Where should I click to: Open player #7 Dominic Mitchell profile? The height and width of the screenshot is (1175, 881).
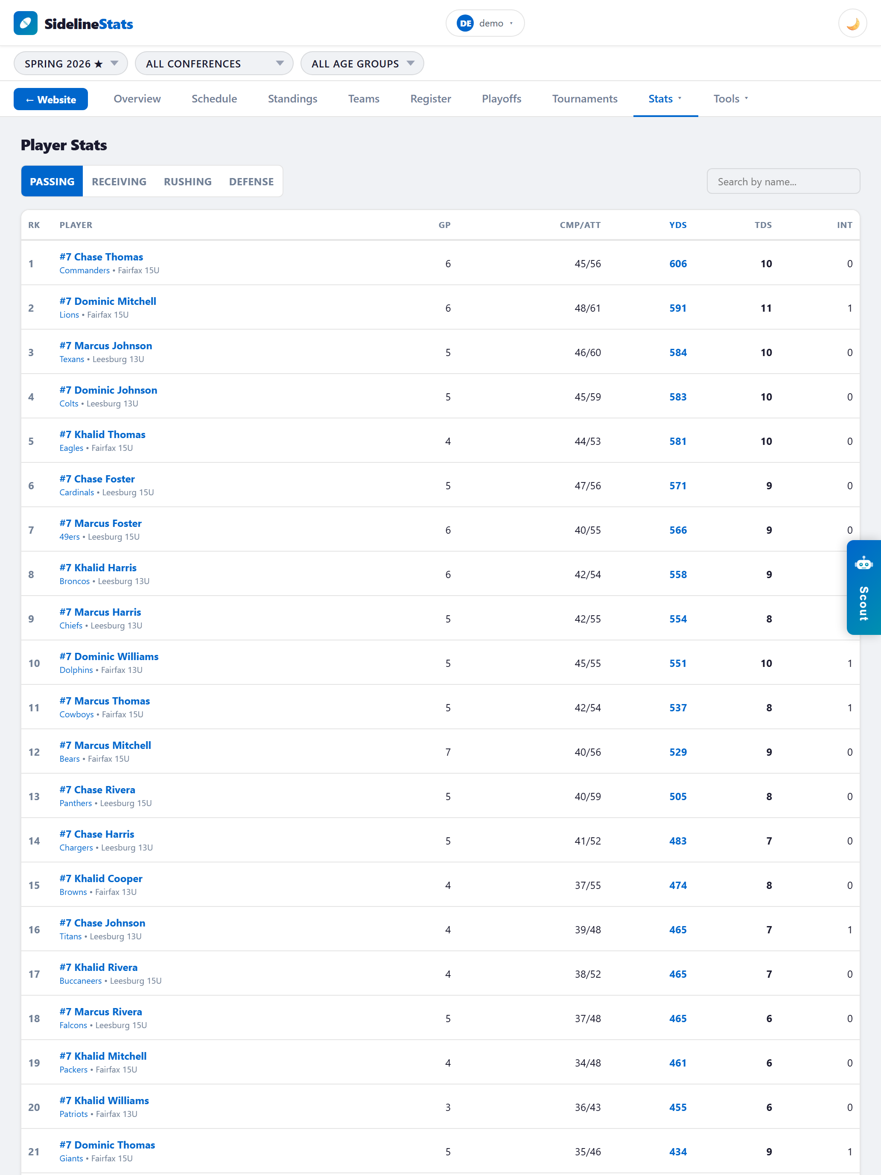click(108, 301)
